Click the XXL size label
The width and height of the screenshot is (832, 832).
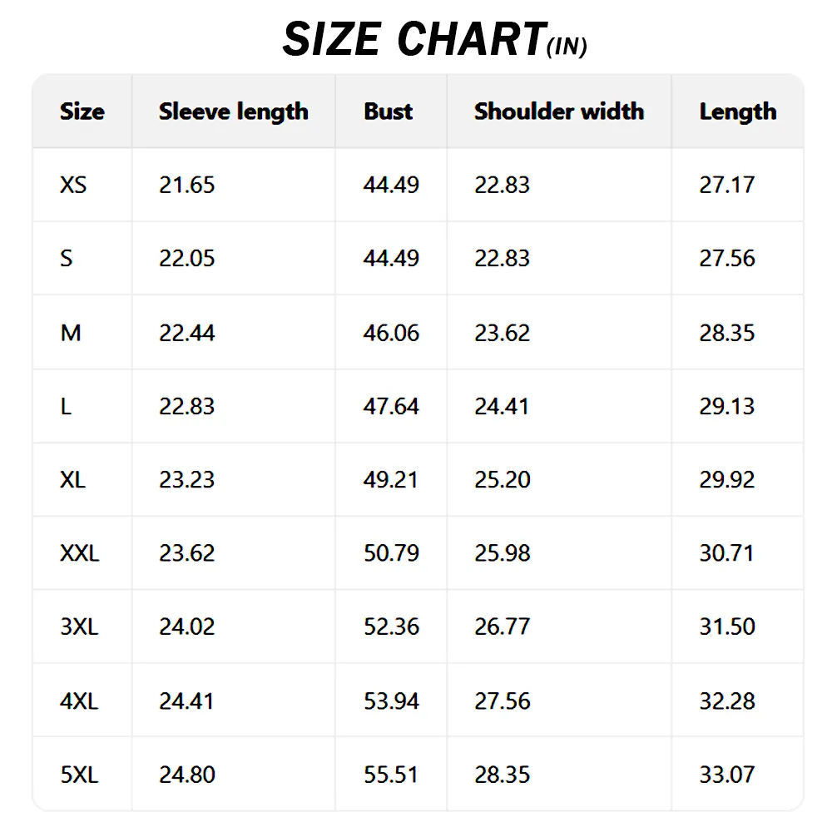coord(80,553)
